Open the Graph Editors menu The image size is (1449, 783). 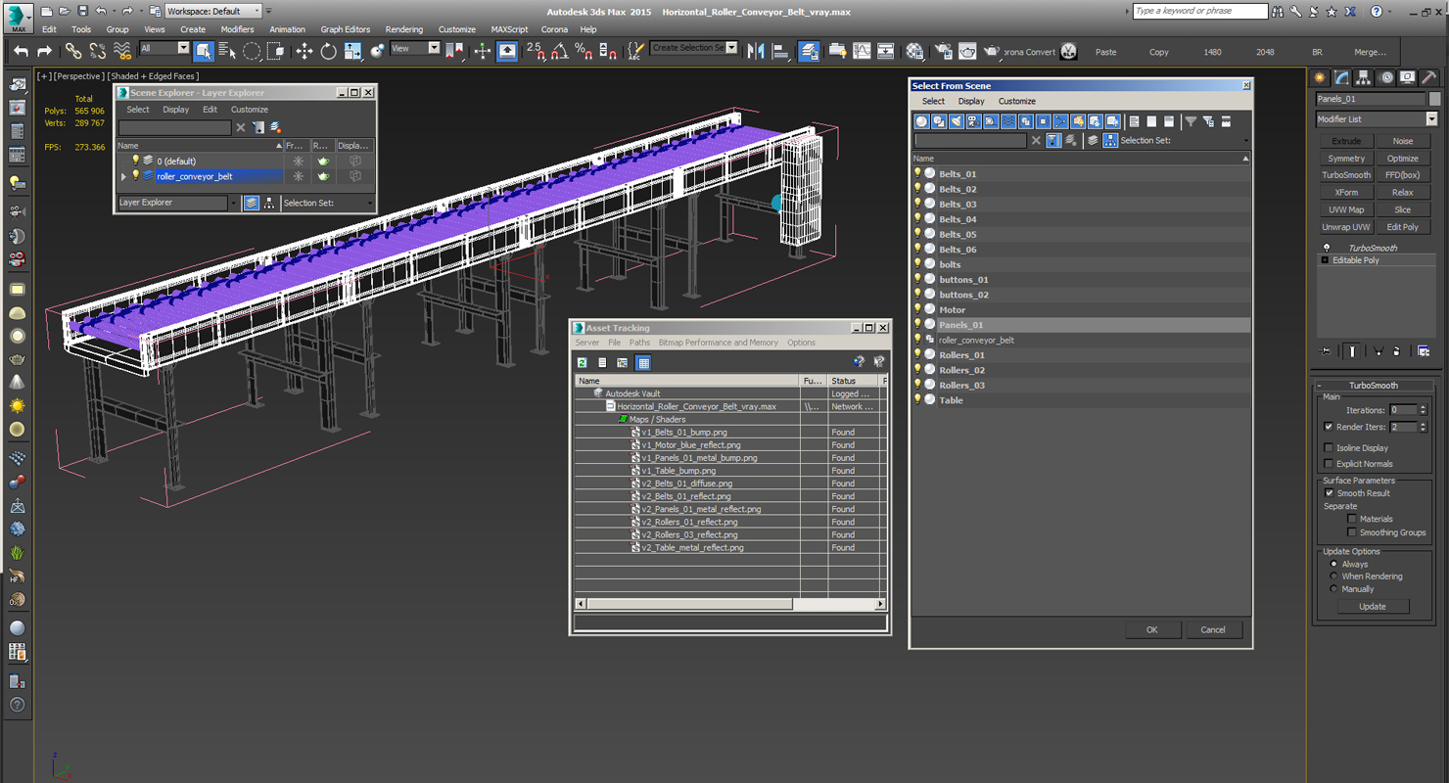[x=346, y=29]
